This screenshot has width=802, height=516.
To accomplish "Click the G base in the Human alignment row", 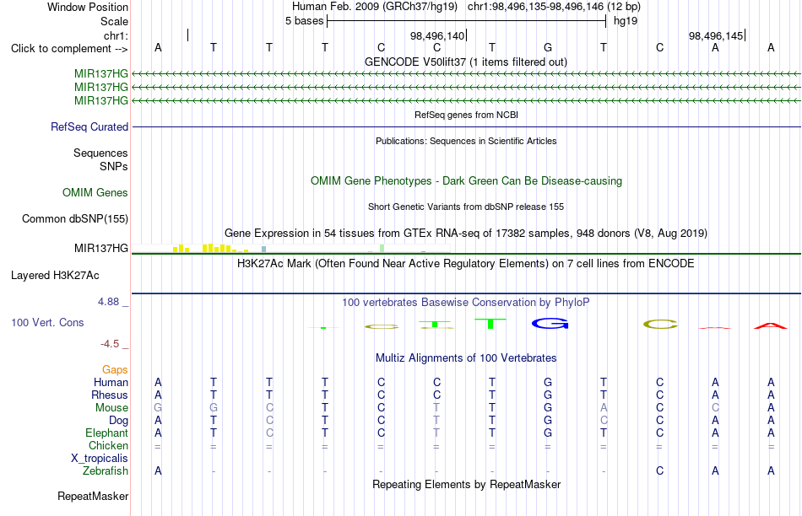I will [548, 382].
